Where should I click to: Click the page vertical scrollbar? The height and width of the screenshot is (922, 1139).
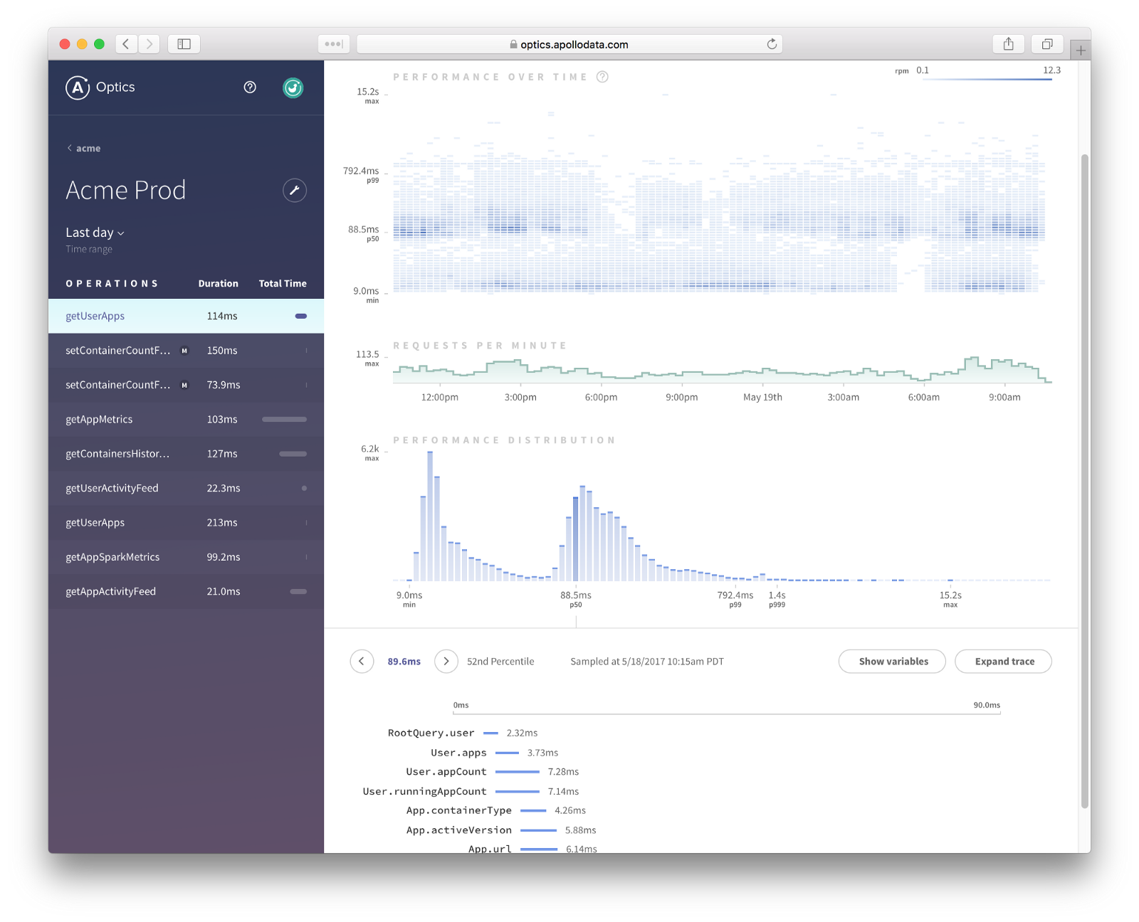[1085, 481]
